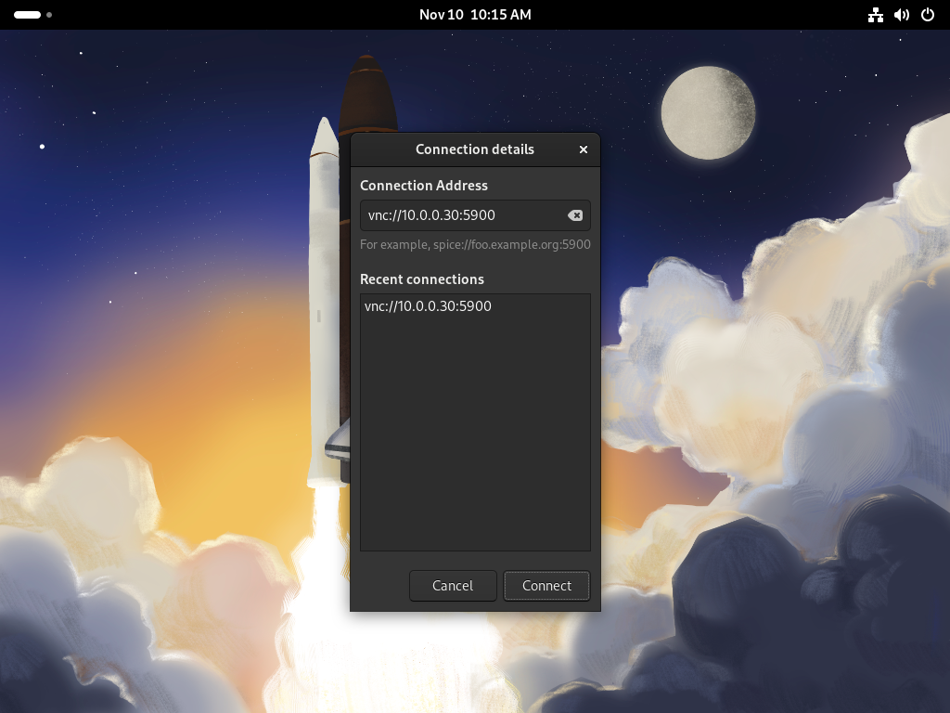950x713 pixels.
Task: Click the Cancel button
Action: pos(453,586)
